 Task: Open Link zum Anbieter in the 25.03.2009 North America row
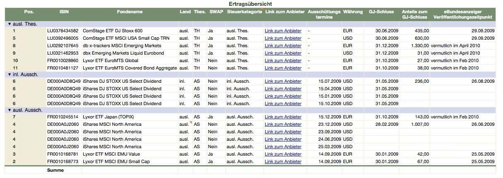[283, 147]
